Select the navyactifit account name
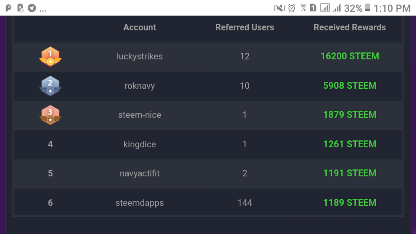The image size is (416, 234). 140,173
